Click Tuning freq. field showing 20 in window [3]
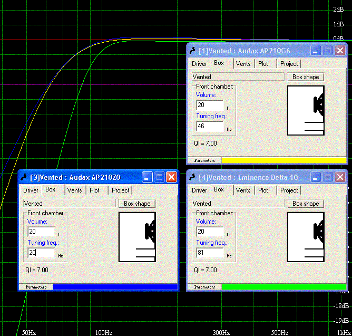 [41, 253]
